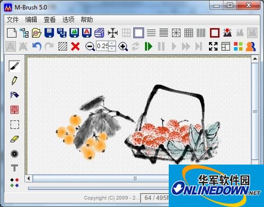Viewport: 264px width, 207px height.
Task: Click the Zoom out magnifier
Action: pos(90,47)
